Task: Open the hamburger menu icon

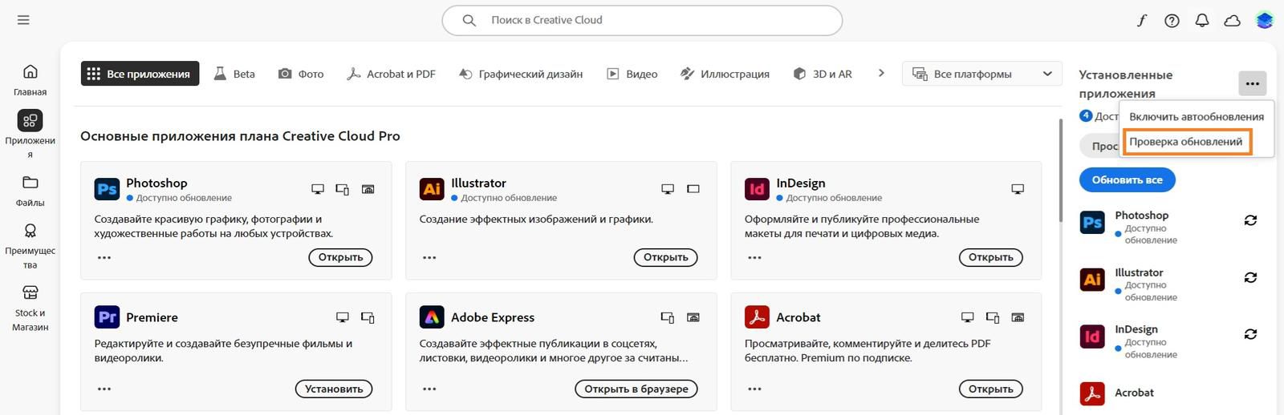Action: (x=23, y=20)
